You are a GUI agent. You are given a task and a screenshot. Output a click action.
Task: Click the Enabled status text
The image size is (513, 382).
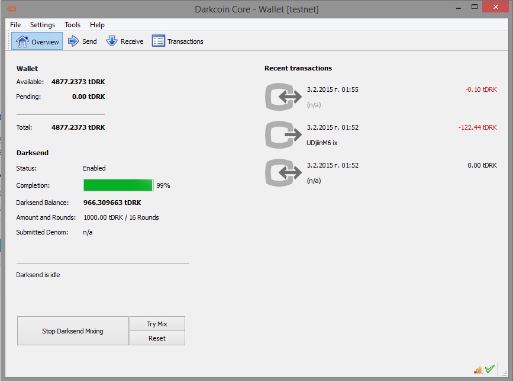point(94,168)
